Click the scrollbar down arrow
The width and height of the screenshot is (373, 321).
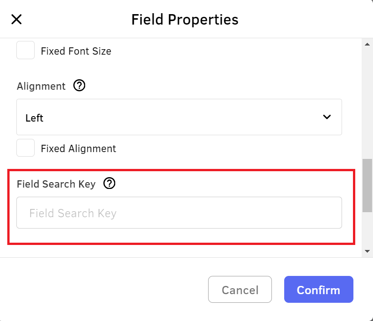click(367, 251)
